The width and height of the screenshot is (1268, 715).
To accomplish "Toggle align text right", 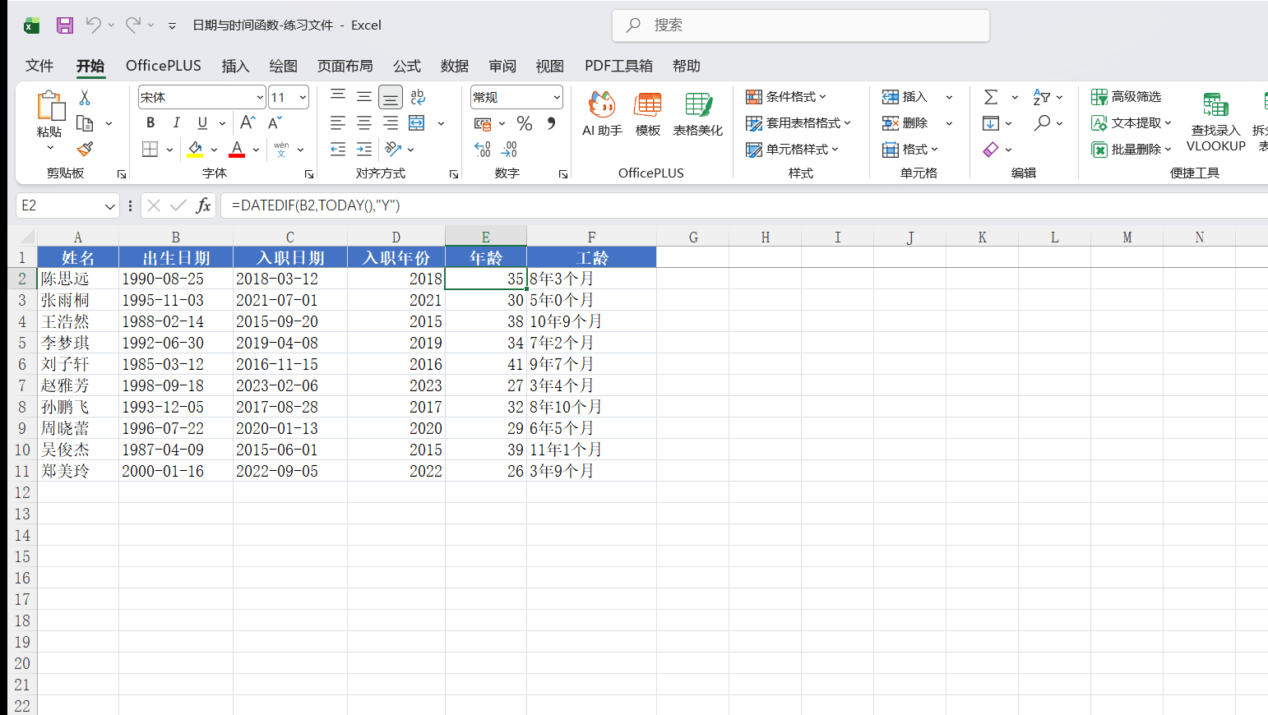I will pos(391,123).
